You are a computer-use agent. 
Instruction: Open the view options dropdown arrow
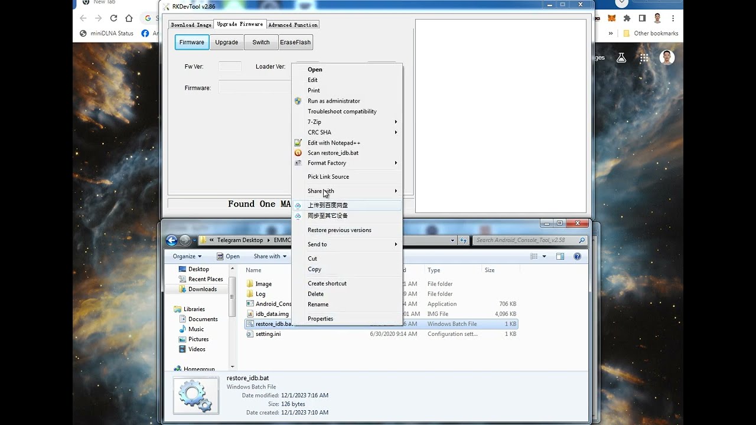tap(544, 256)
